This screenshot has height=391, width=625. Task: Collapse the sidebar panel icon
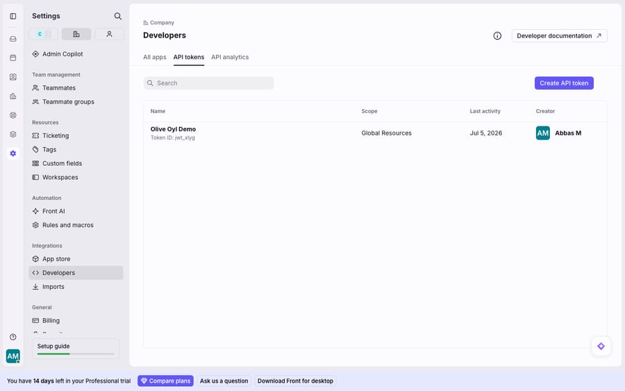coord(12,17)
